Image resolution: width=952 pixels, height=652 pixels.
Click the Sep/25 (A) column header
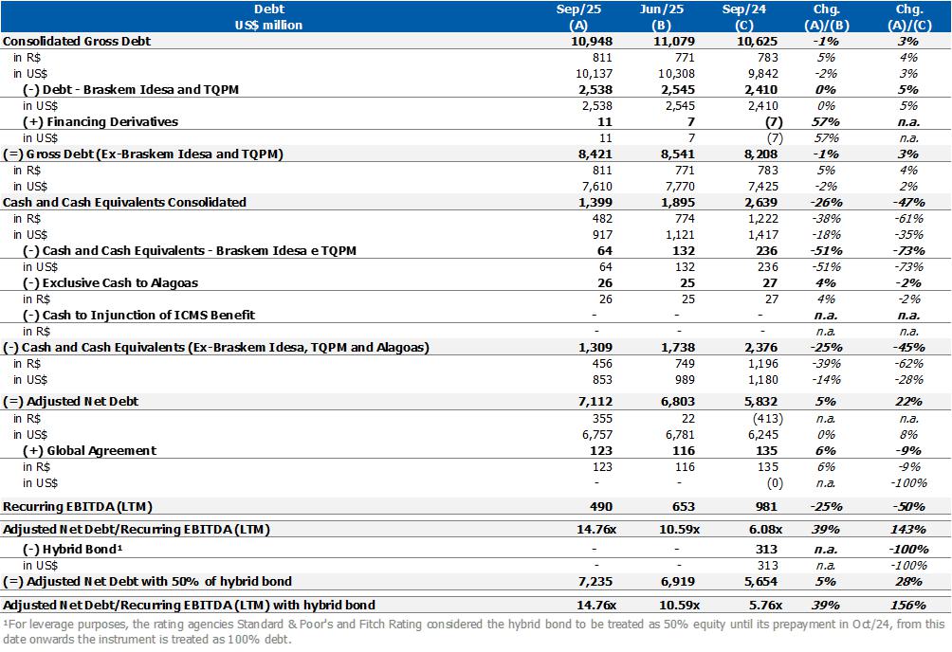coord(577,17)
